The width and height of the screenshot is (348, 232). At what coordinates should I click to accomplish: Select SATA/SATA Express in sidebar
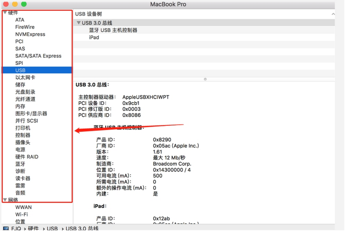click(38, 56)
